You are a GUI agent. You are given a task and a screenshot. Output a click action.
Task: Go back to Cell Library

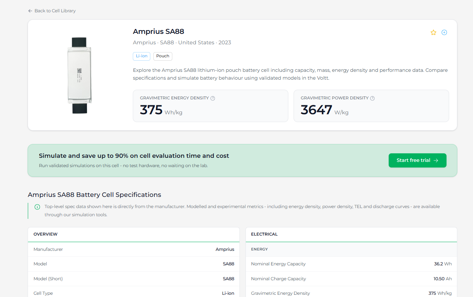click(52, 11)
